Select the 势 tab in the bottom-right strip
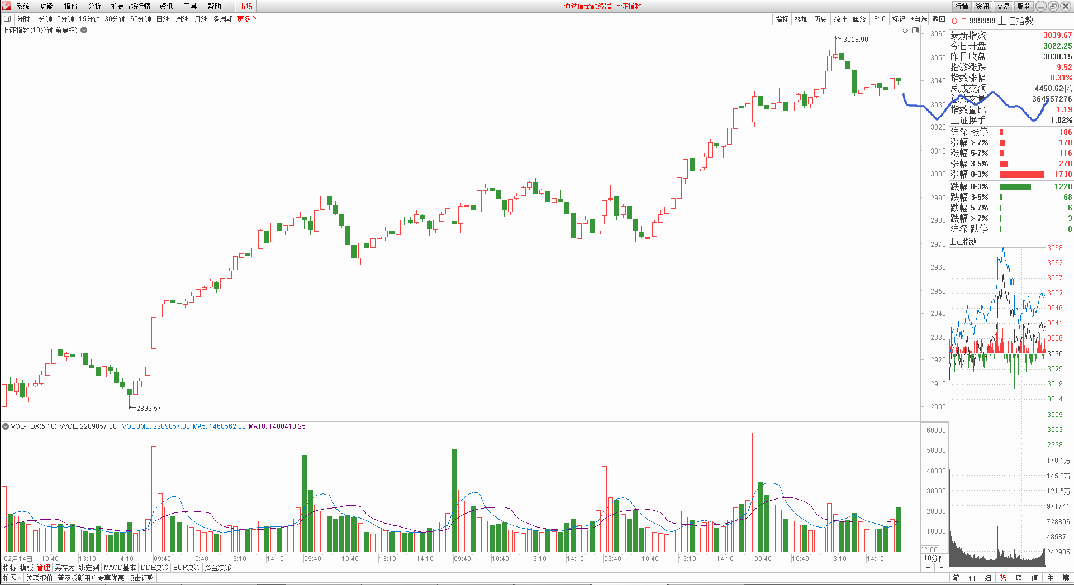The image size is (1074, 585). (1003, 578)
